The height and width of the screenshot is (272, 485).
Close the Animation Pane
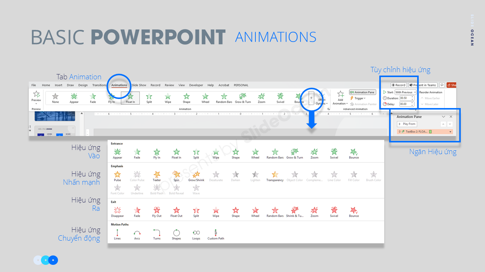coord(451,117)
